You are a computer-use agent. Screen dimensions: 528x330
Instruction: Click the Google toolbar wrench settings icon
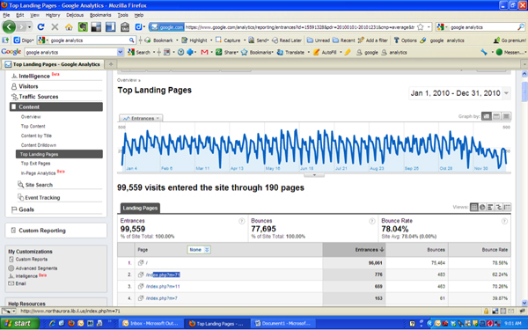coord(484,52)
